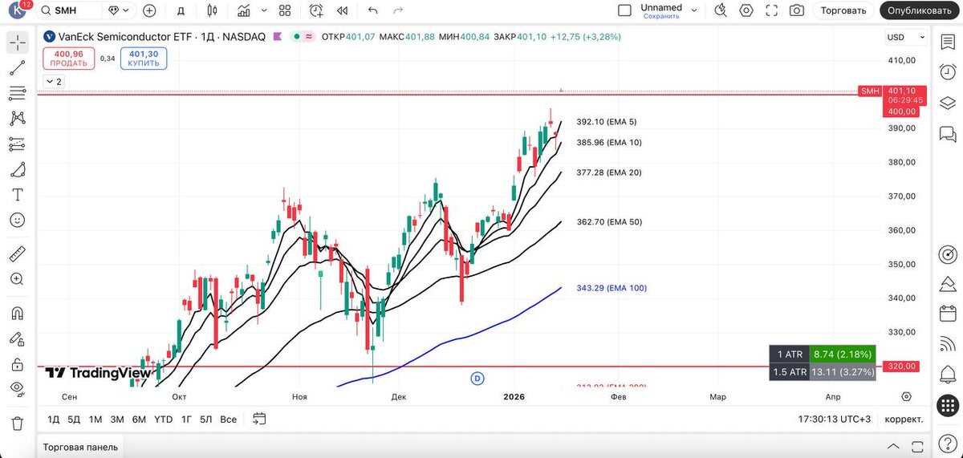Open the indicator templates dropdown arrow
The height and width of the screenshot is (458, 963).
pos(264,10)
